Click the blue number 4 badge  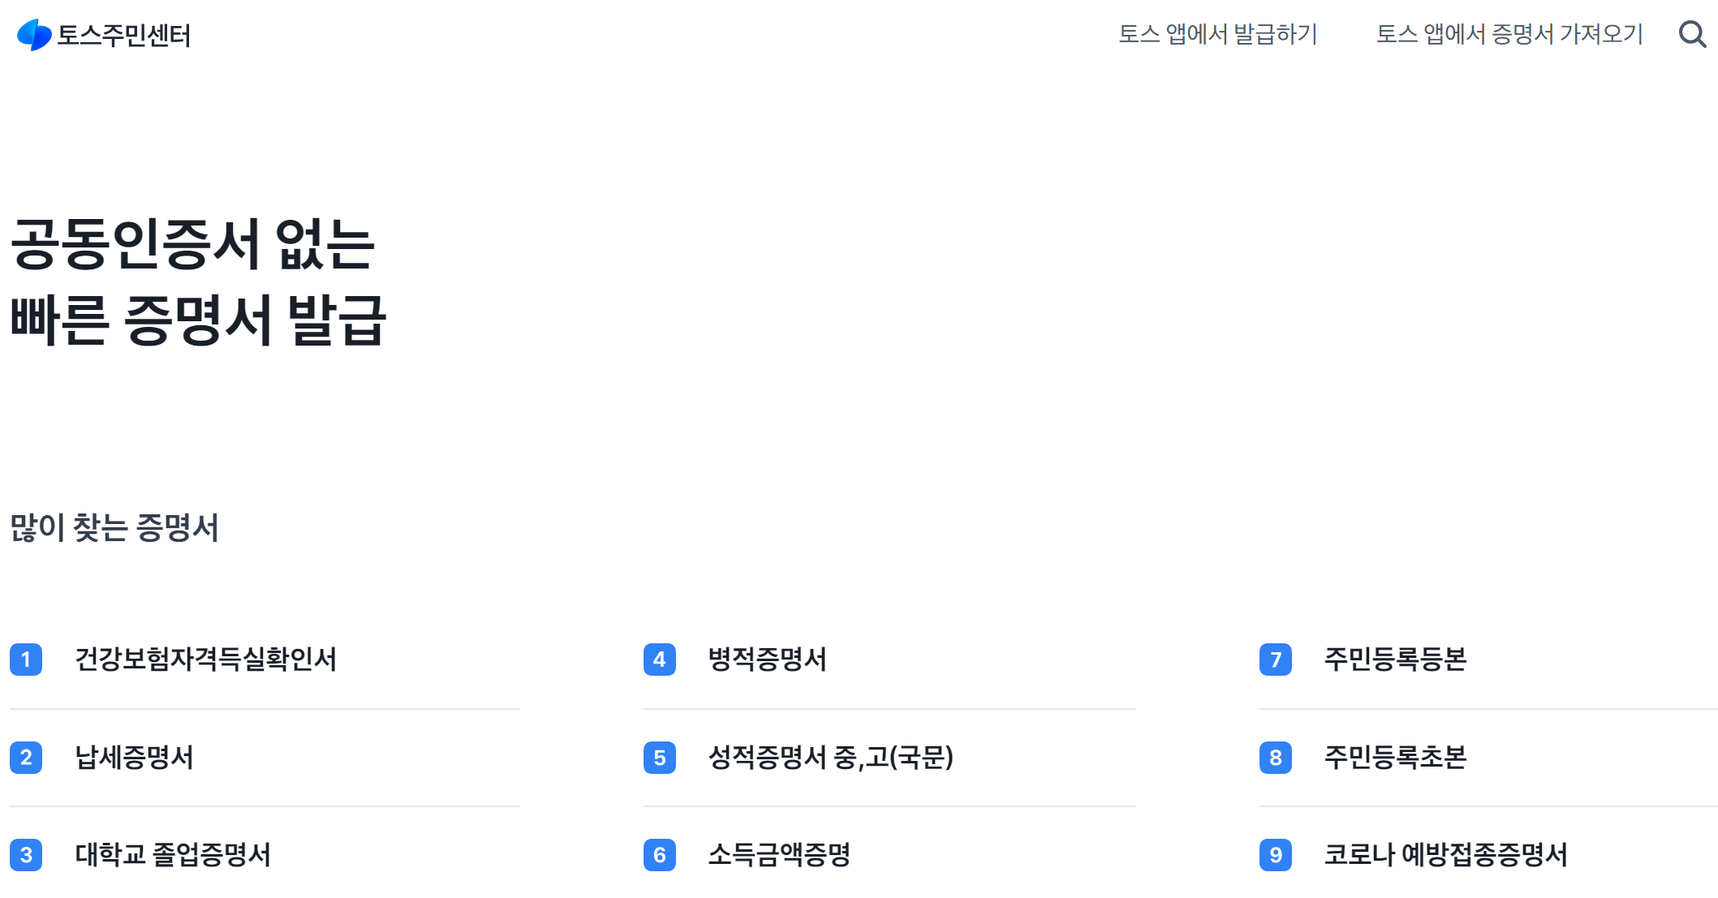[658, 660]
